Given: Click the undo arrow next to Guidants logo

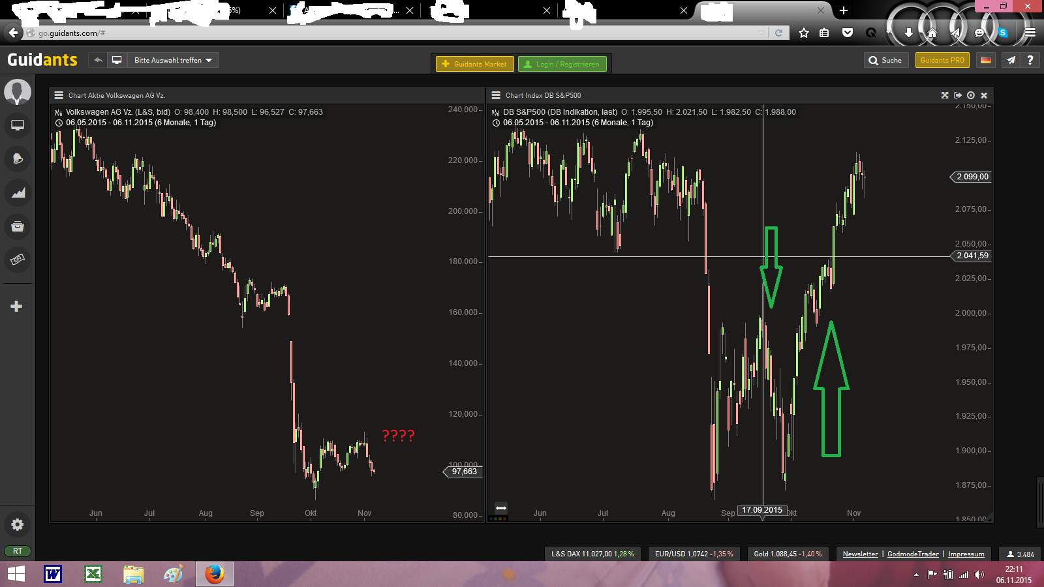Looking at the screenshot, I should coord(98,60).
